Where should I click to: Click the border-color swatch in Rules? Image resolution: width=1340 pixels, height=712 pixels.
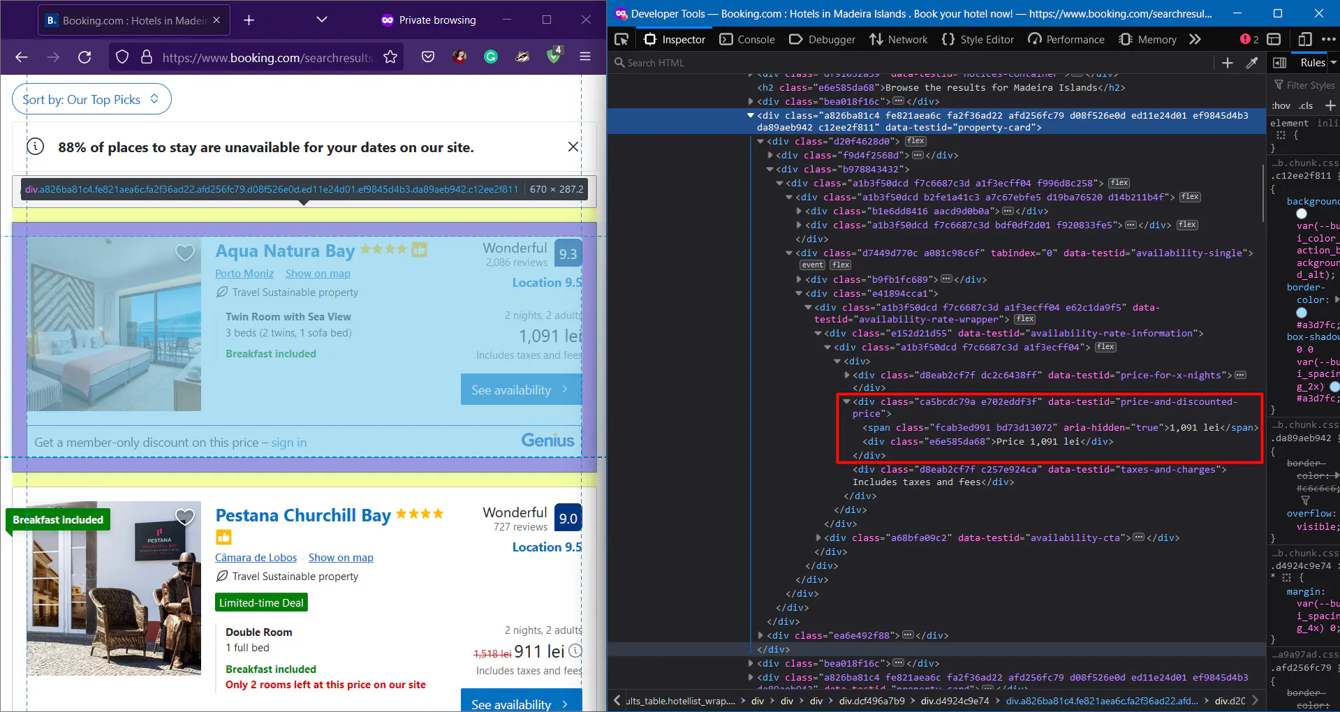point(1301,313)
